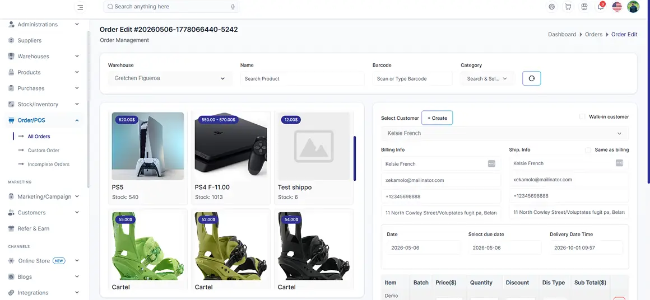650x300 pixels.
Task: Expand the Blogs menu chevron
Action: pos(77,276)
